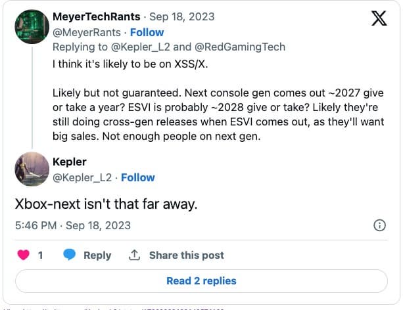This screenshot has width=403, height=310.
Task: Click the Sep 18, 2023 date beside MeyerTechRants
Action: 183,16
